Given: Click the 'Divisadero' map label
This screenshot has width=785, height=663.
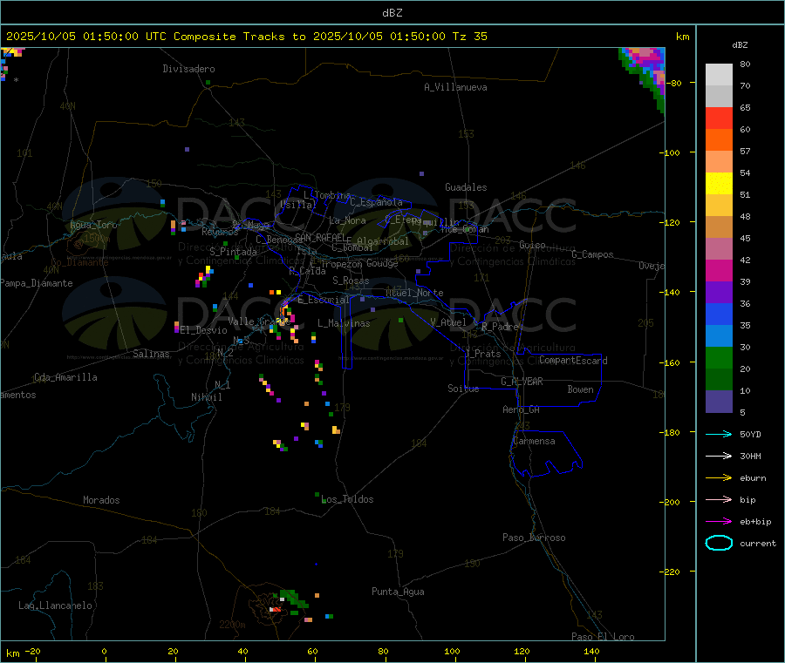Looking at the screenshot, I should pyautogui.click(x=188, y=69).
